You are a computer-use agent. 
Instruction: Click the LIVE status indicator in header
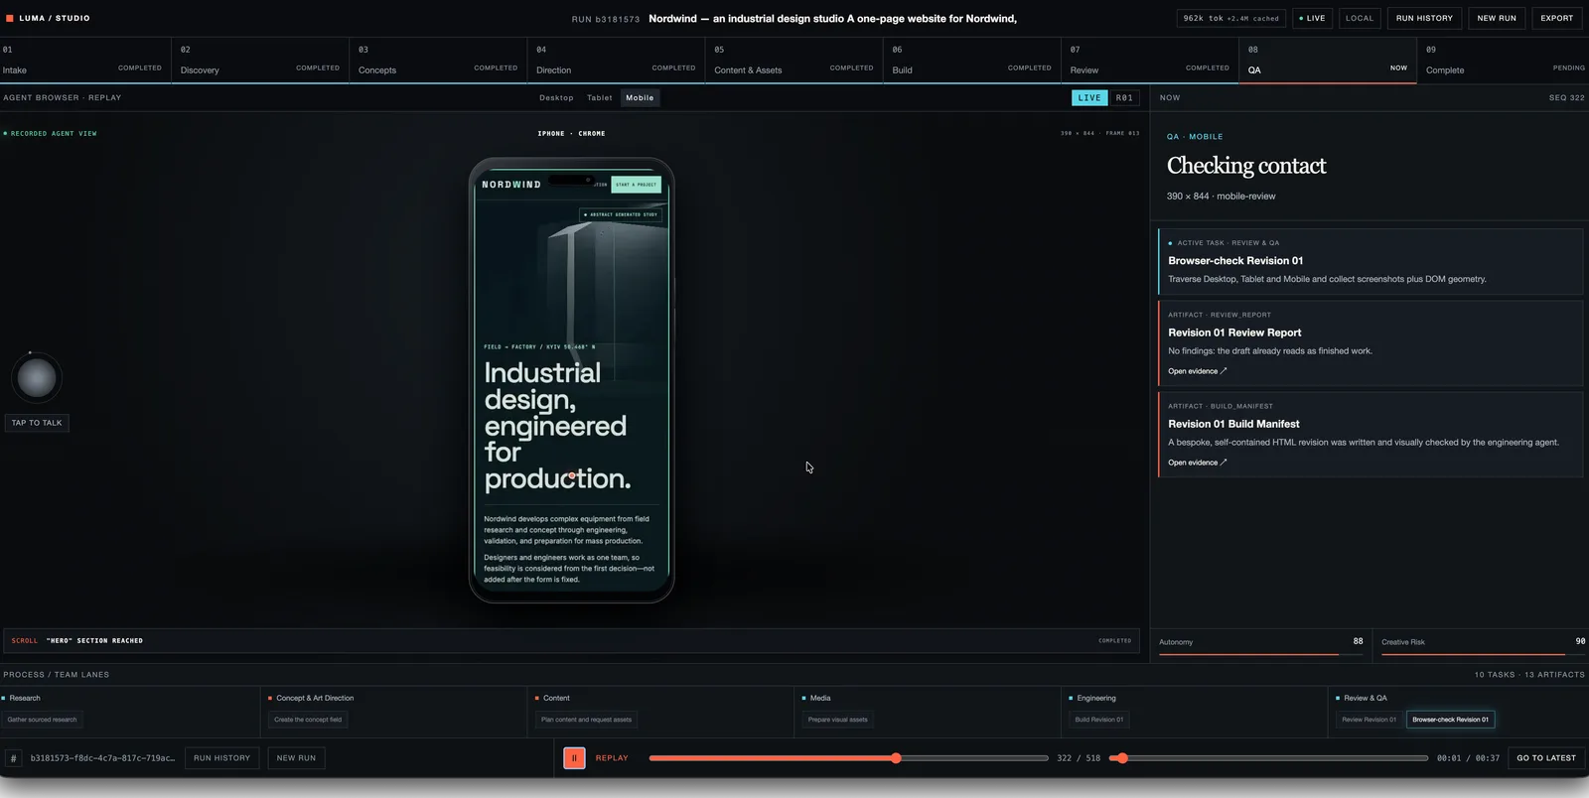coord(1312,18)
